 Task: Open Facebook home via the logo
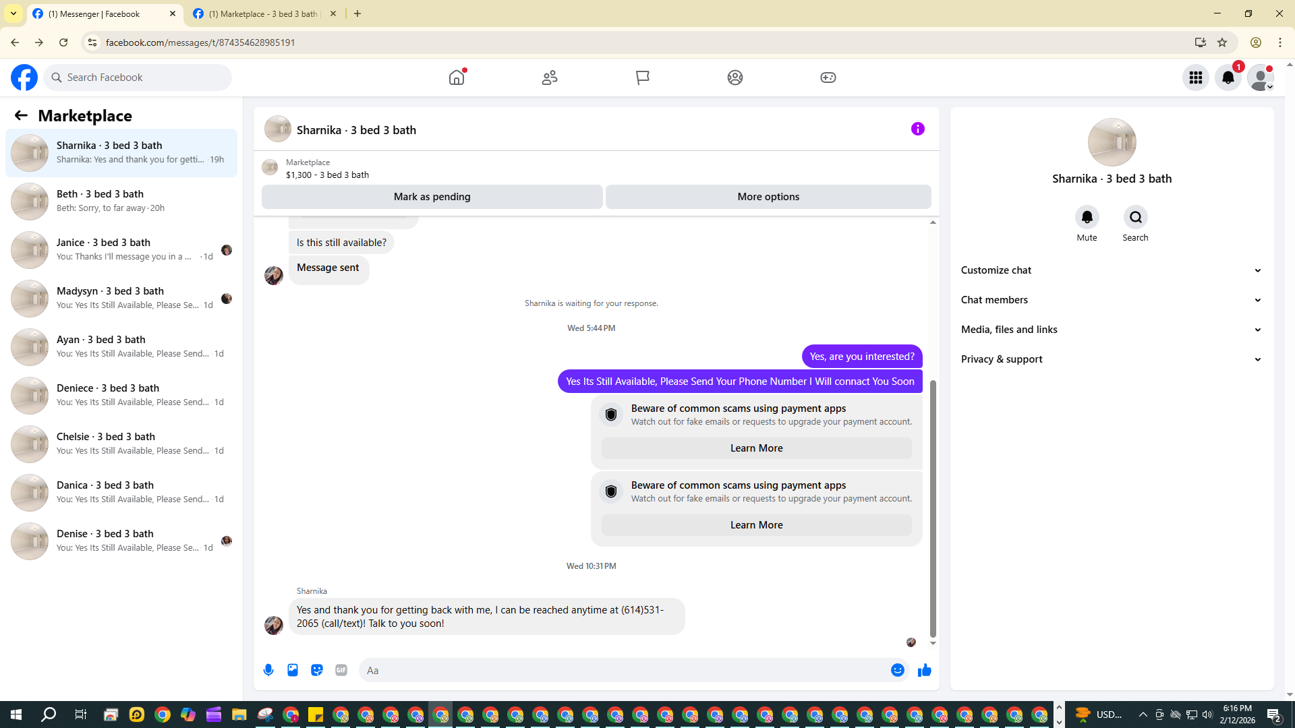pos(24,78)
